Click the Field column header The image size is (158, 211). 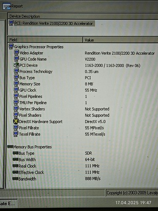(45, 40)
